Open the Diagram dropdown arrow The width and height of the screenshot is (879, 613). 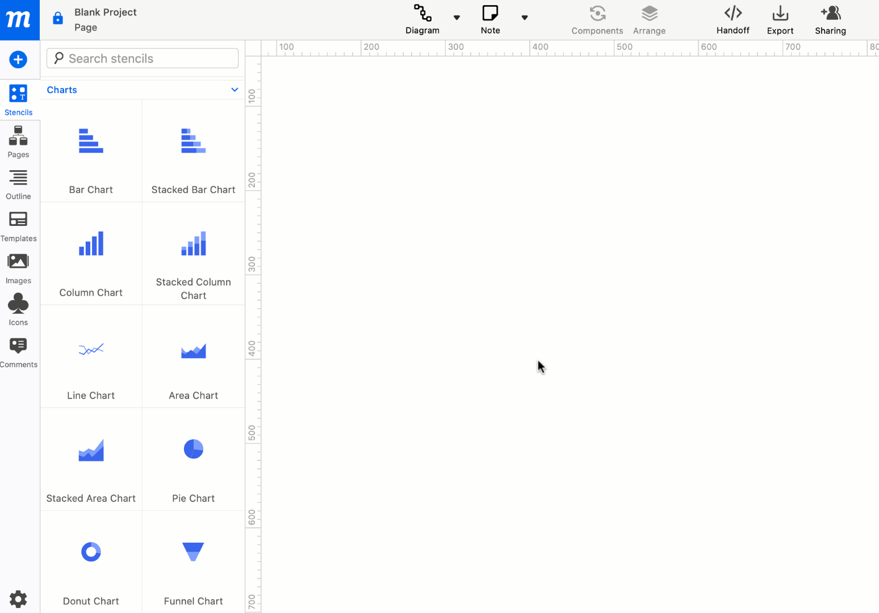(457, 18)
